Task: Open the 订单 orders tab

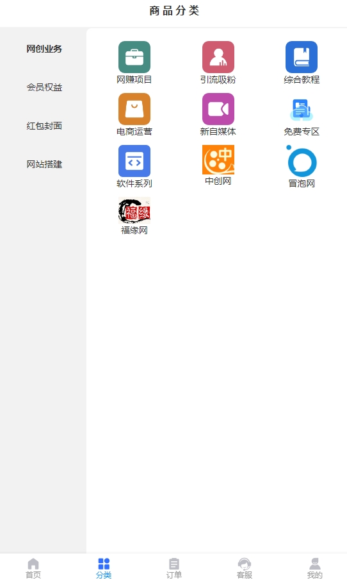Action: pos(173,568)
